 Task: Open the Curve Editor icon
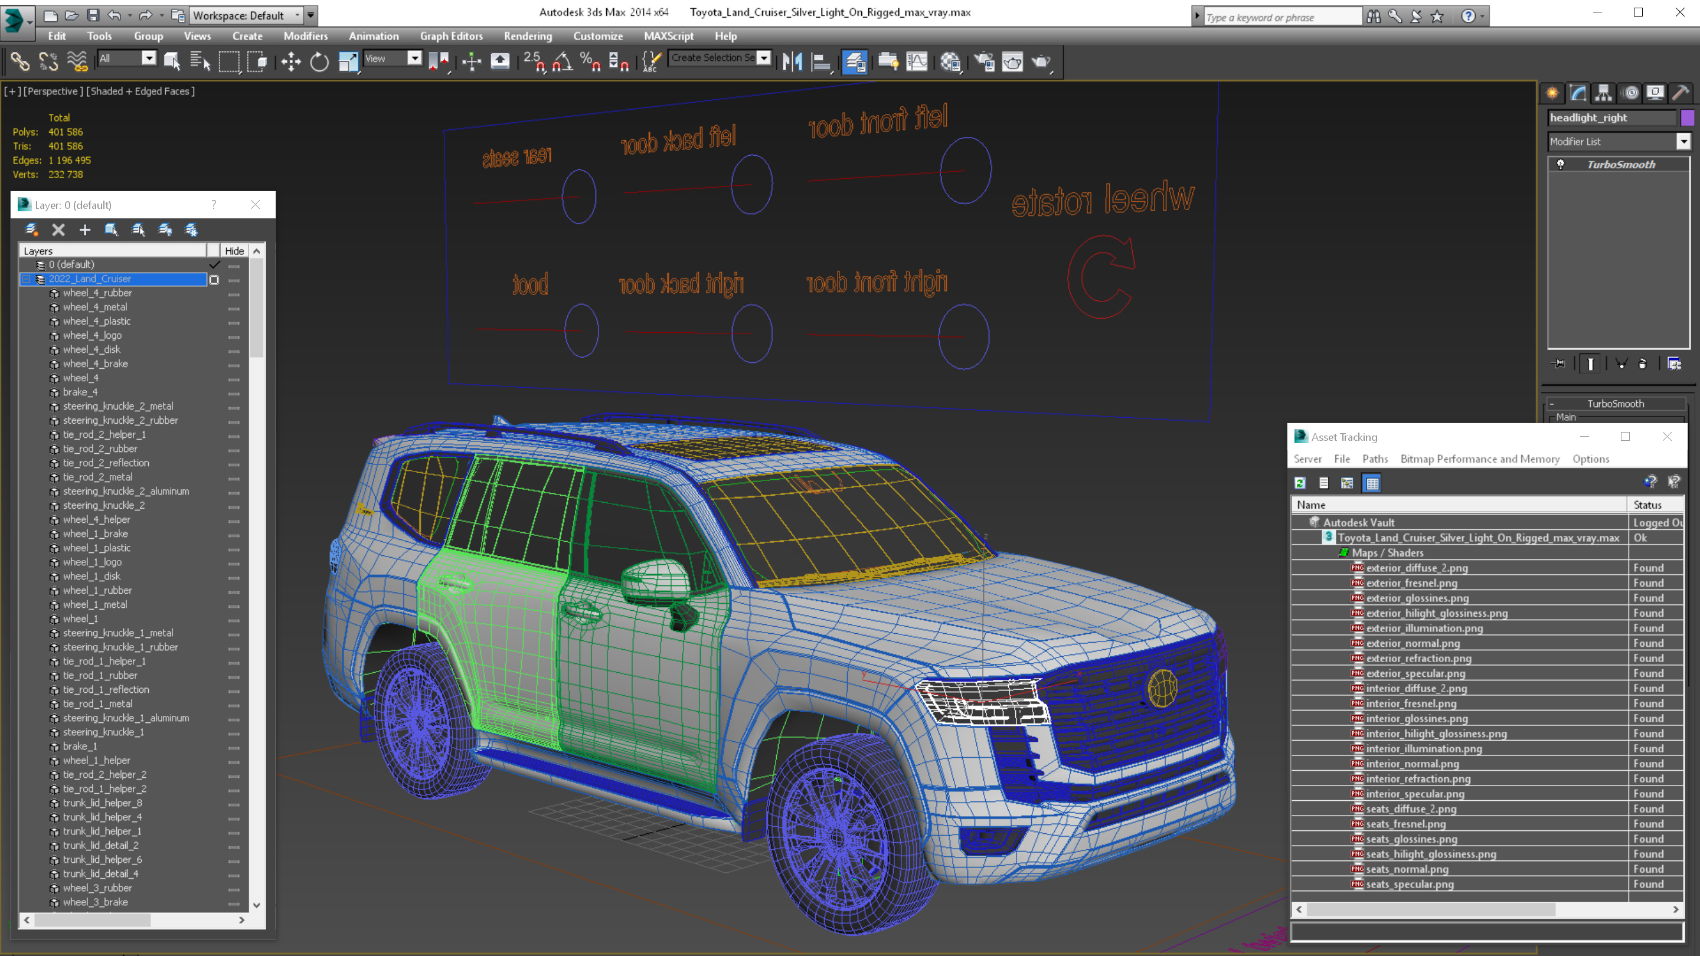tap(917, 62)
